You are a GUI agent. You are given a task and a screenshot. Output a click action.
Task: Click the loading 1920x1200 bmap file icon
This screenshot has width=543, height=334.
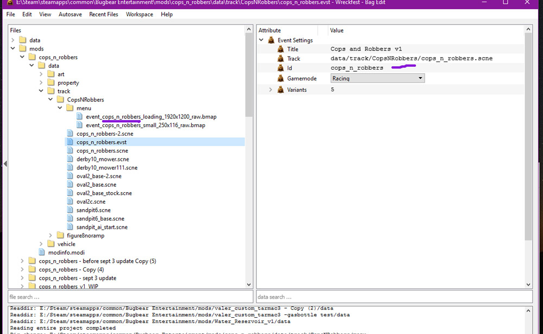click(79, 116)
